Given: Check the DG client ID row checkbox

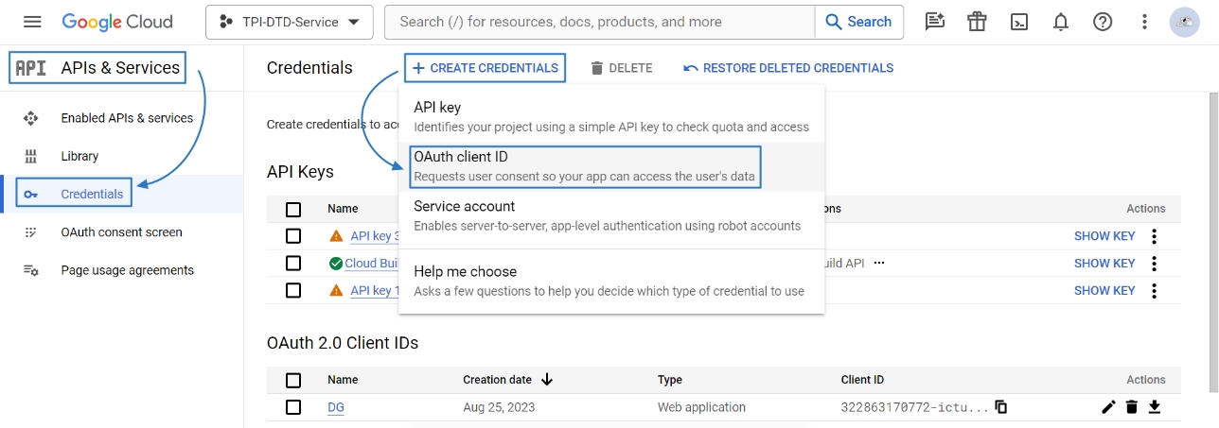Looking at the screenshot, I should coord(293,407).
